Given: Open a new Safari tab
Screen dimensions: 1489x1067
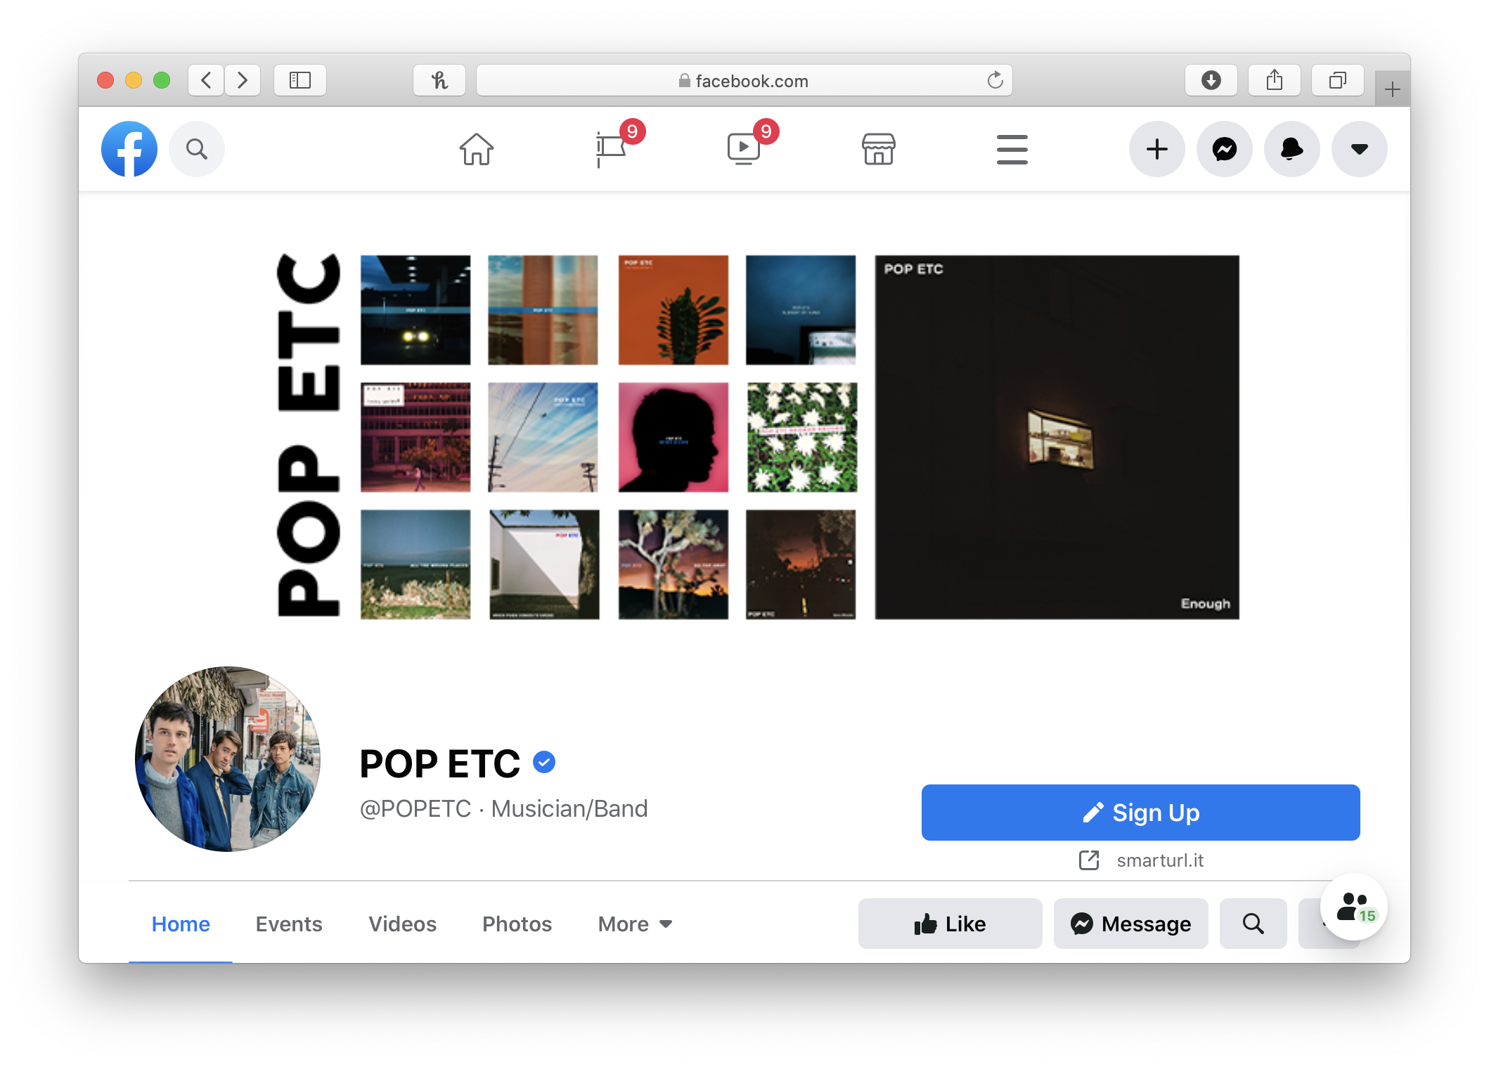Looking at the screenshot, I should click(1393, 89).
